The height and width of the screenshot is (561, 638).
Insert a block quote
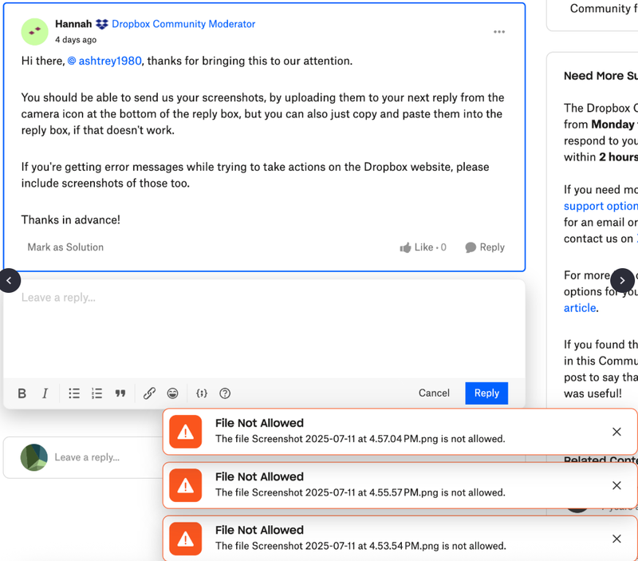120,393
